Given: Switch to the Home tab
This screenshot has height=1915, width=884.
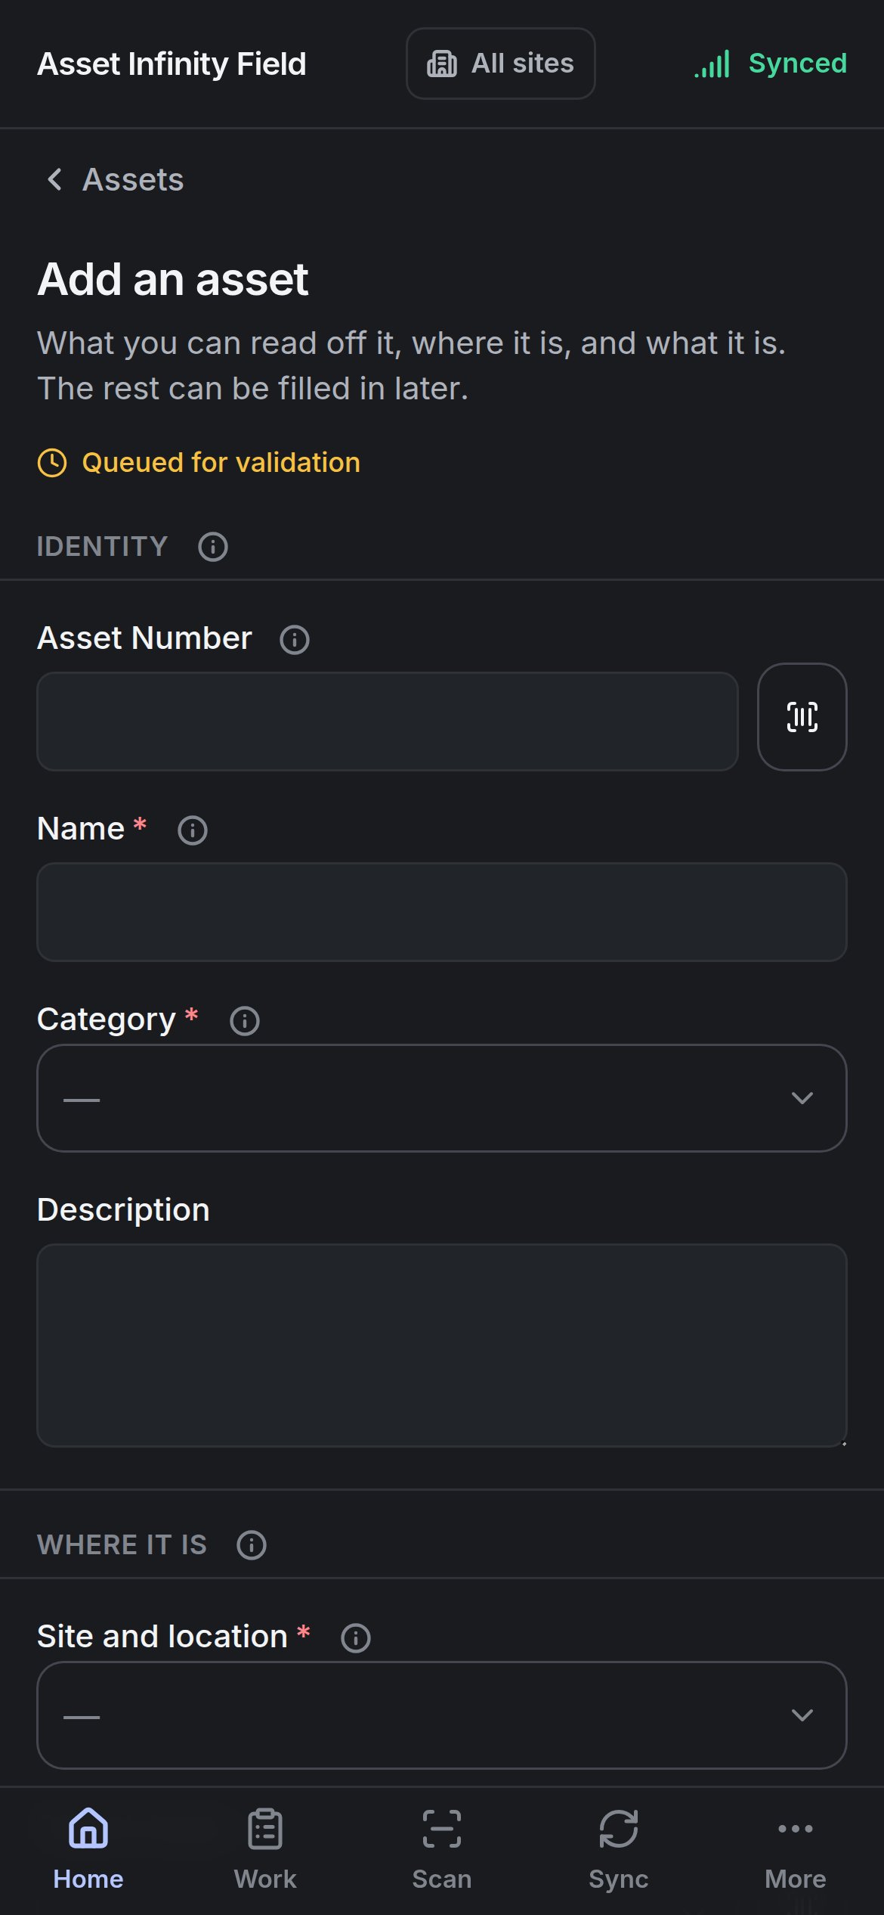Looking at the screenshot, I should 88,1848.
